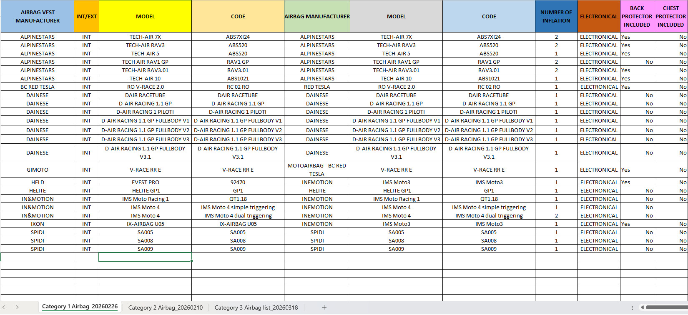
Task: Switch to Category 2 Airbag_20260210 sheet
Action: [165, 307]
